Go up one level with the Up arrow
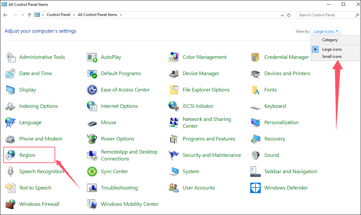The image size is (361, 215). pos(29,15)
